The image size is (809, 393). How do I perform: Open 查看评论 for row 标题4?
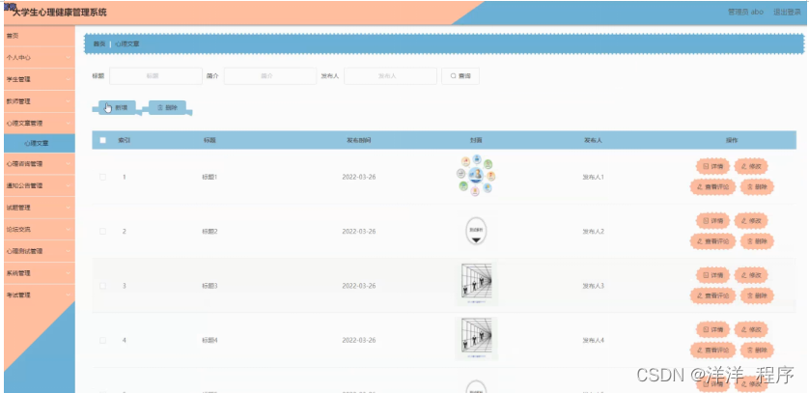click(x=712, y=350)
